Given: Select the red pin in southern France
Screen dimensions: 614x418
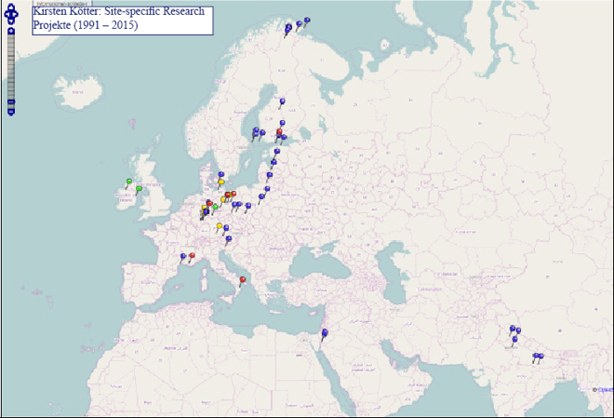Looking at the screenshot, I should coord(192,256).
